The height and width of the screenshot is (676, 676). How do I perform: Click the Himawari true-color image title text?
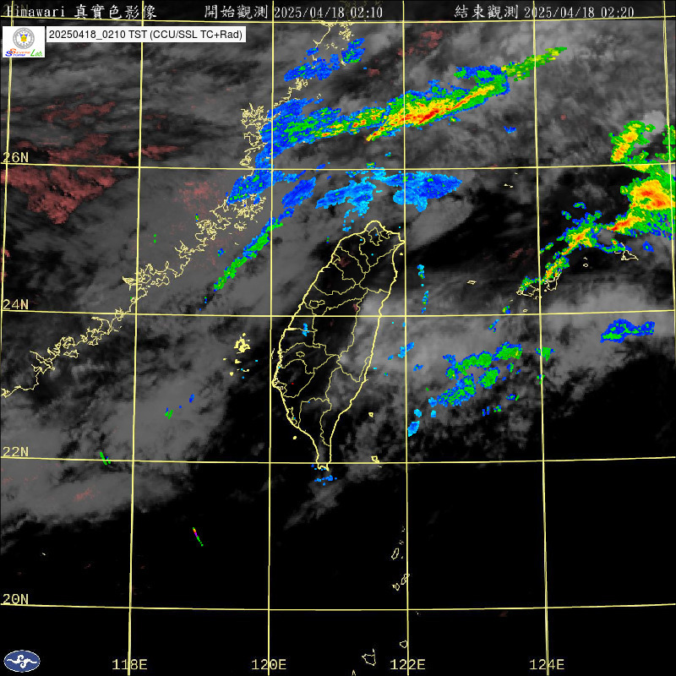click(81, 12)
